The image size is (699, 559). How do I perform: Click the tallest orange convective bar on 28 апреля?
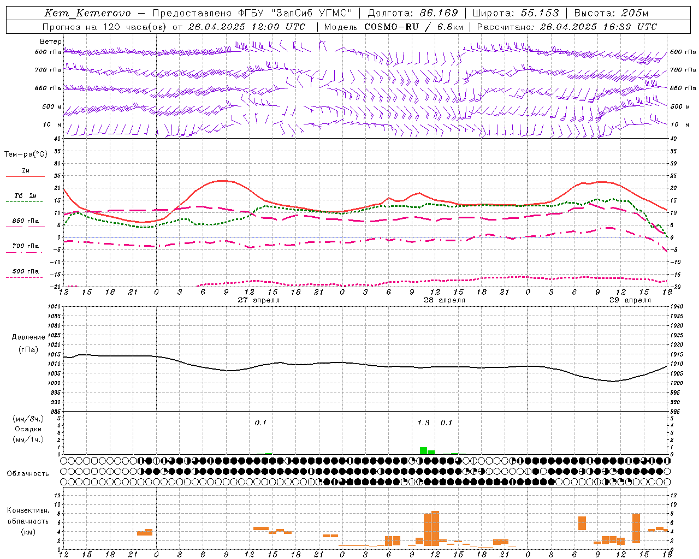pyautogui.click(x=435, y=528)
